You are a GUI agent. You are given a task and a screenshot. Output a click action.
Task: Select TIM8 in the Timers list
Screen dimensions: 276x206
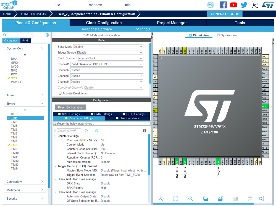pos(14,145)
